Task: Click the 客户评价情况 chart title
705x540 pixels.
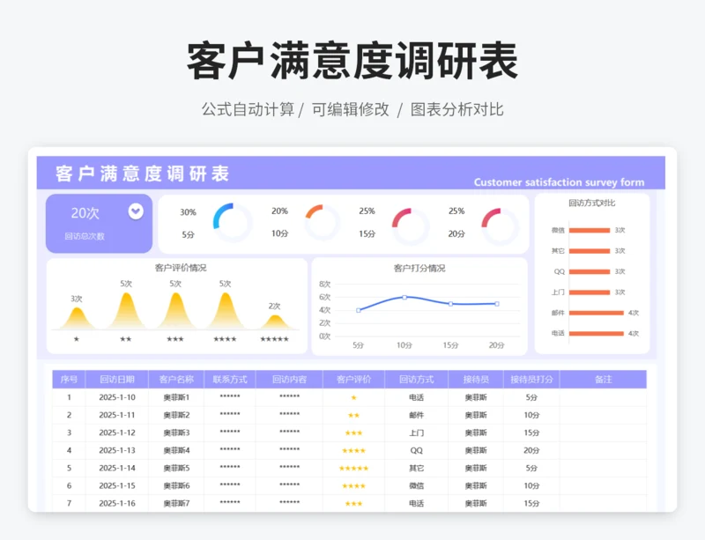Action: click(181, 268)
